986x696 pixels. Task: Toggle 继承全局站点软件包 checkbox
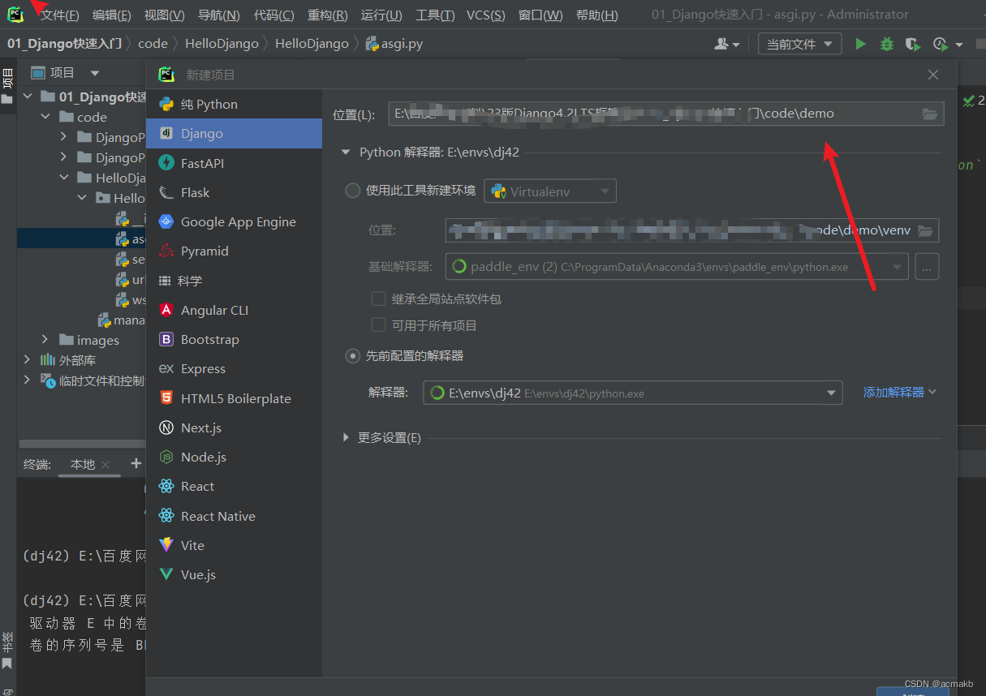[378, 299]
